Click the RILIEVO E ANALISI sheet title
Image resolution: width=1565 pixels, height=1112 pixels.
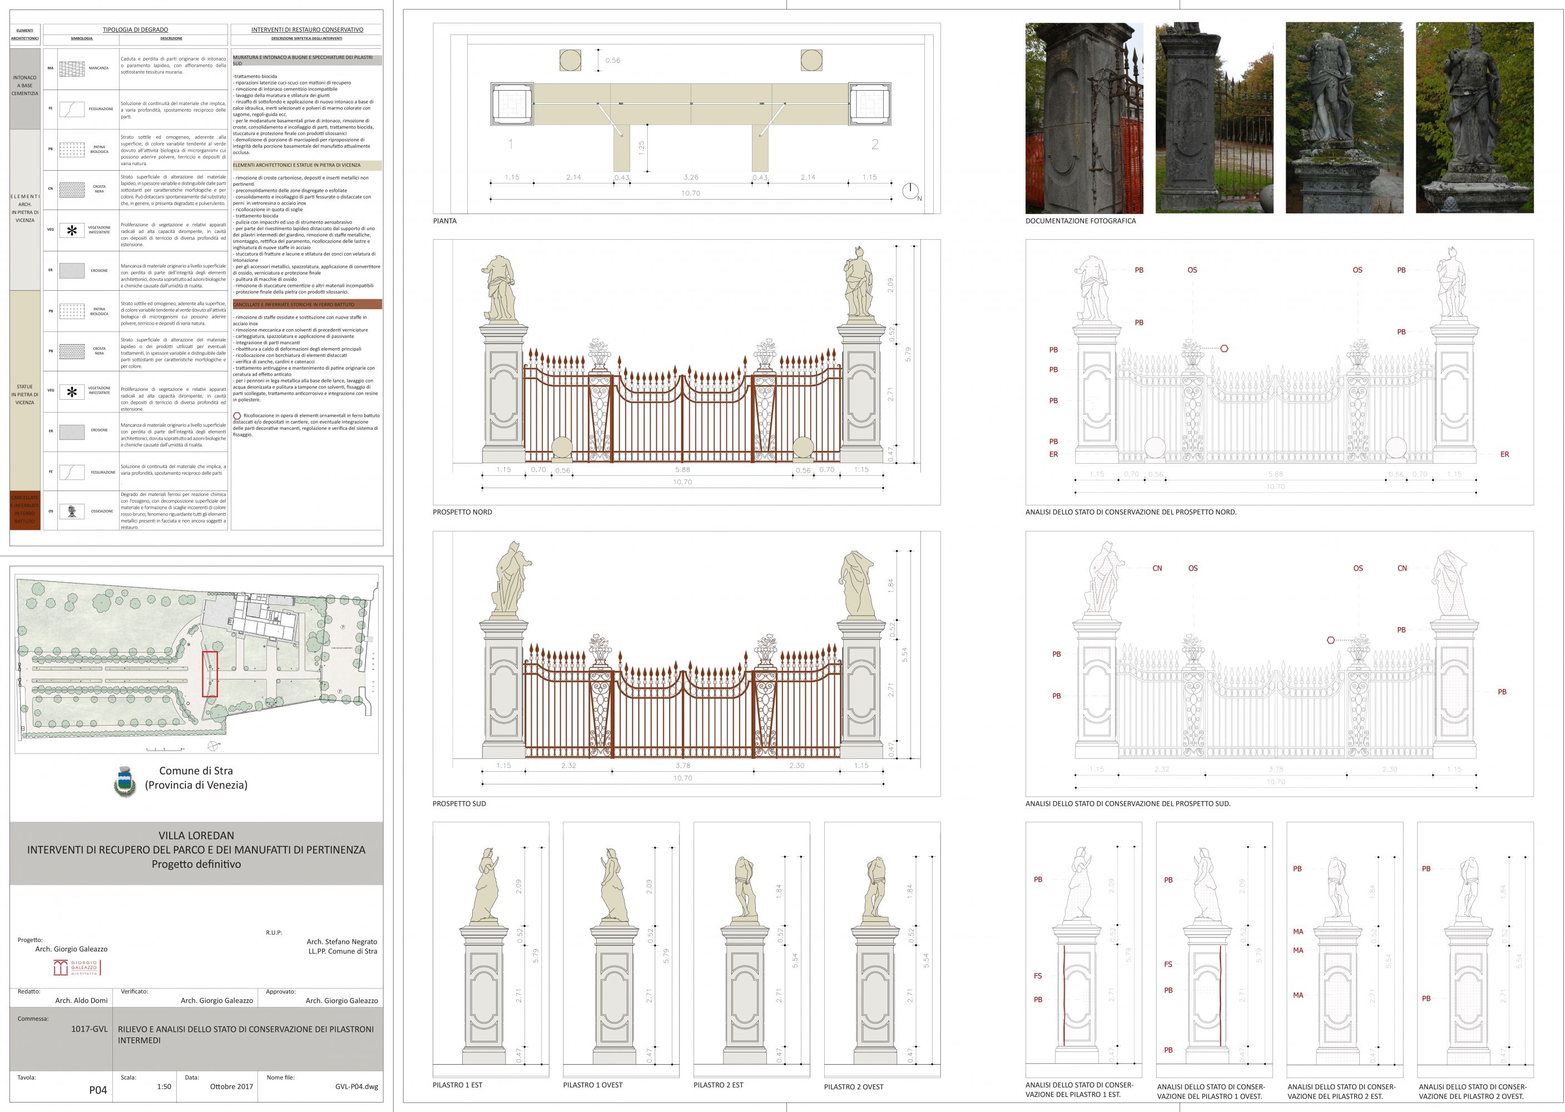[x=246, y=1035]
